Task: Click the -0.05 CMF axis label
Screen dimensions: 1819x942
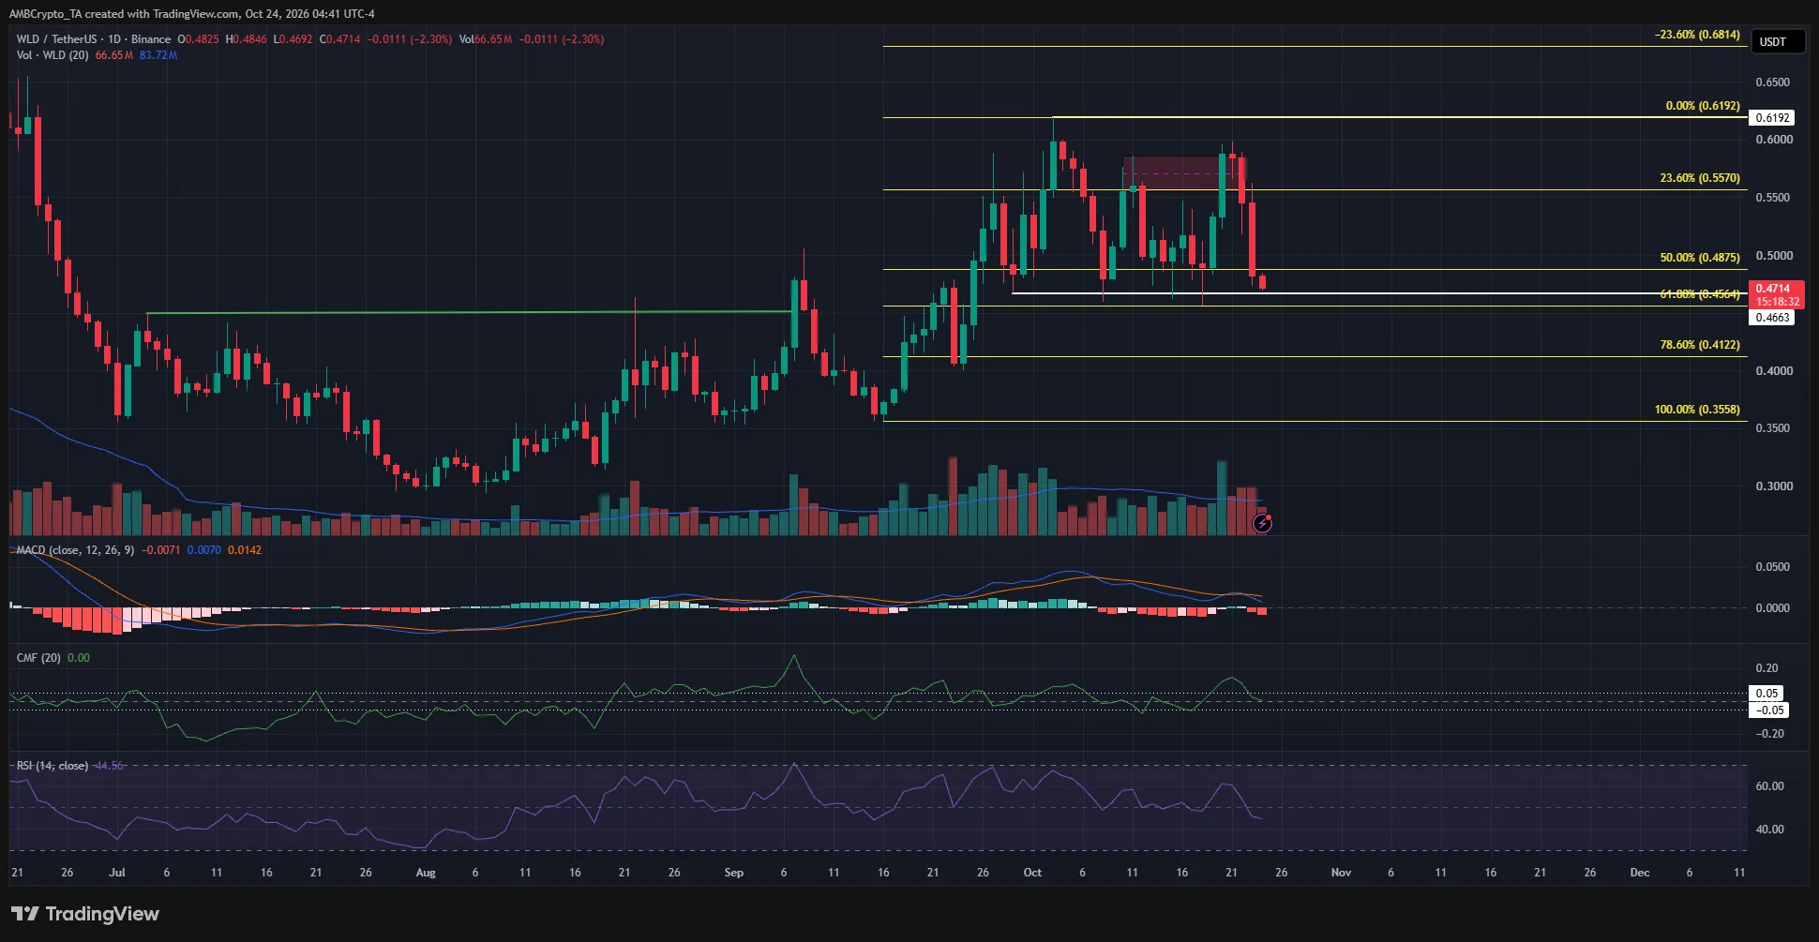Action: (1769, 710)
